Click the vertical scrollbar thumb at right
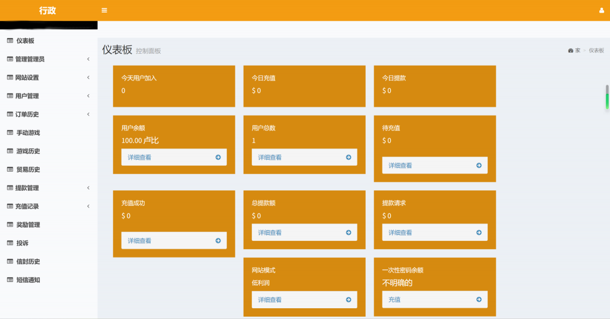Image resolution: width=610 pixels, height=319 pixels. click(x=607, y=97)
